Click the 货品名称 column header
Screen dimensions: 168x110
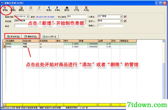click(x=31, y=41)
